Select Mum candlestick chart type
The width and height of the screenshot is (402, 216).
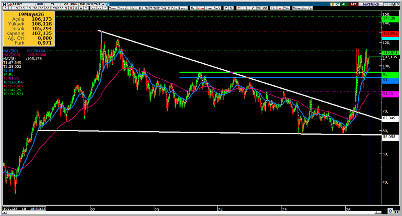(x=201, y=8)
